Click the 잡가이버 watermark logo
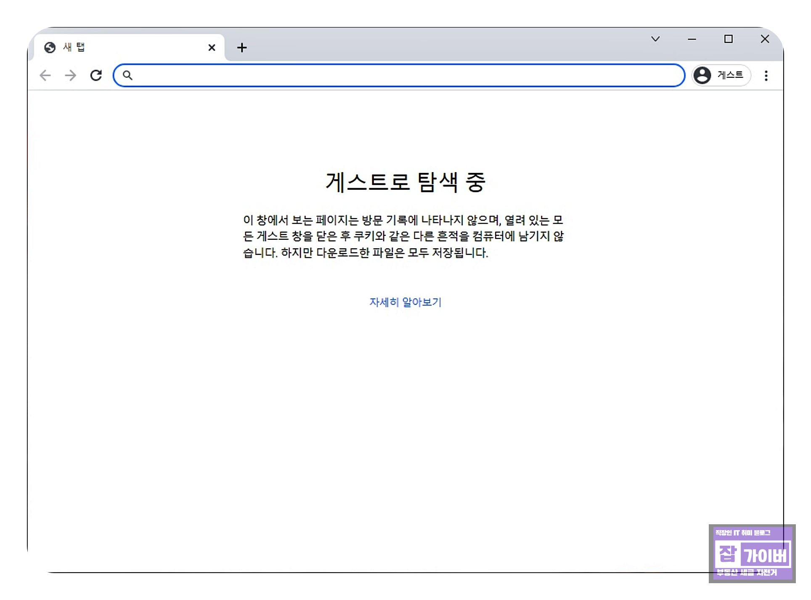Viewport: 811px width, 600px height. click(752, 554)
